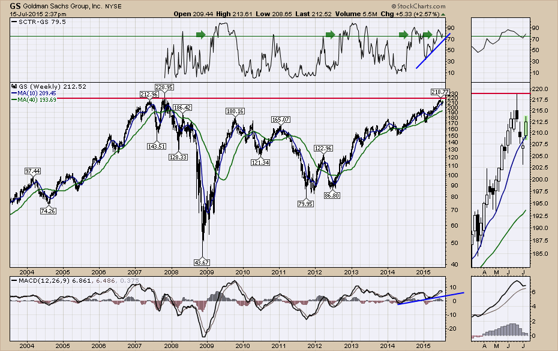Click the 228.95 peak price label

click(x=164, y=87)
